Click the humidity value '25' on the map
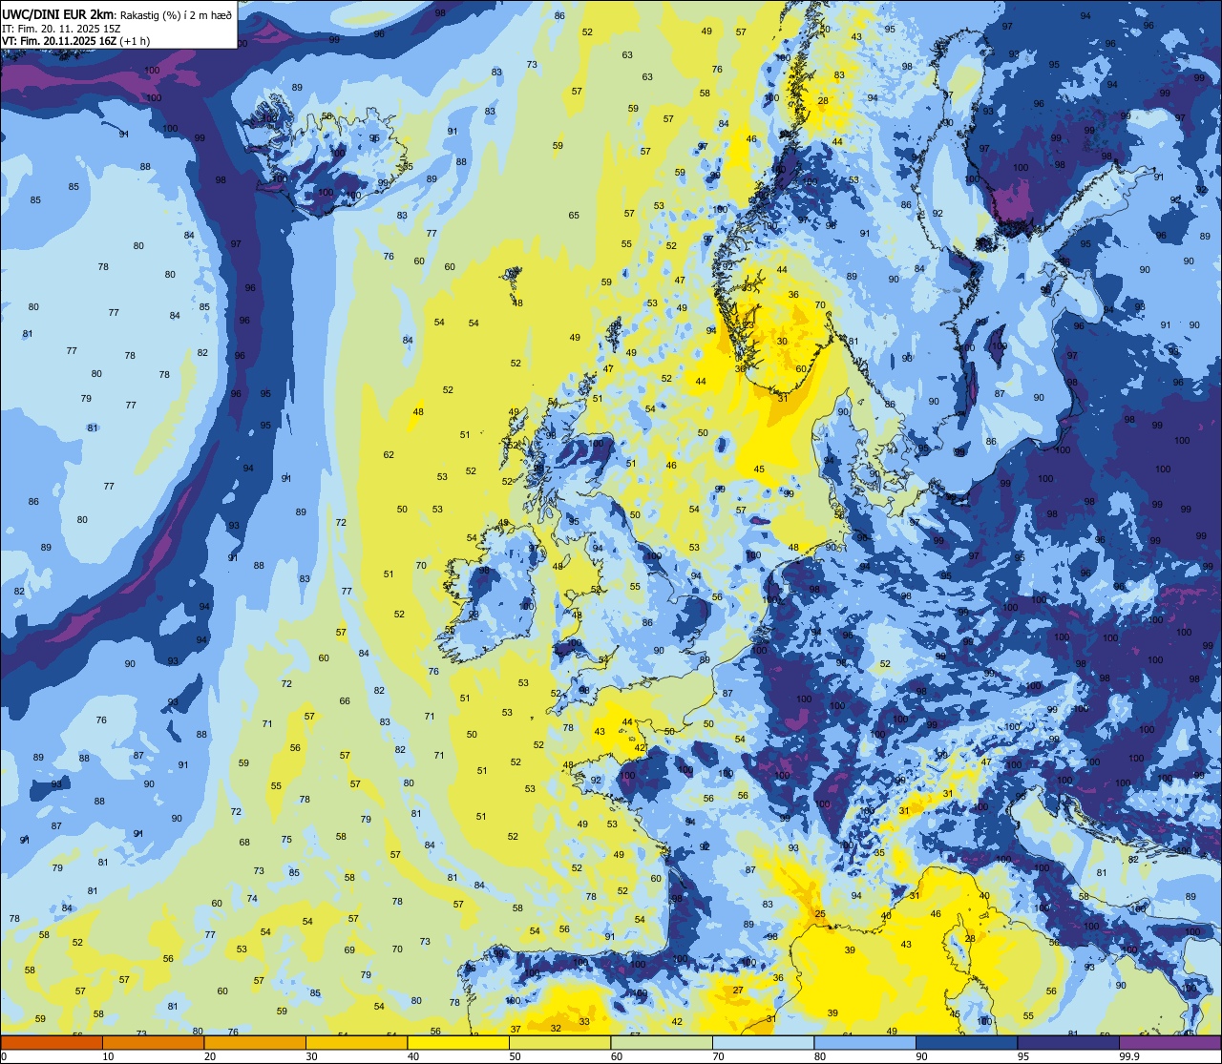This screenshot has width=1222, height=1064. [820, 914]
